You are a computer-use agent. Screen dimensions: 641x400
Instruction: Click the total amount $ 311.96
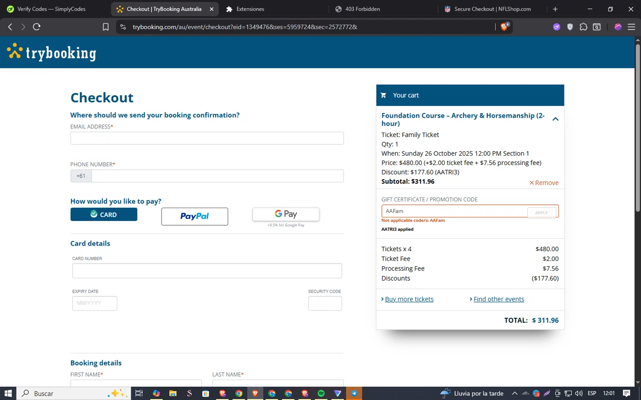point(545,320)
